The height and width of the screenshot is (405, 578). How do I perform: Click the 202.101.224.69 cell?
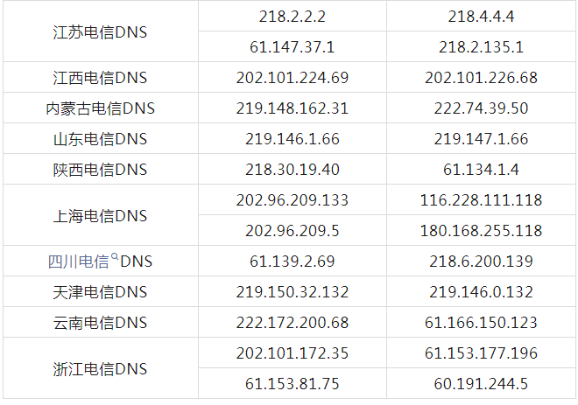coord(293,78)
